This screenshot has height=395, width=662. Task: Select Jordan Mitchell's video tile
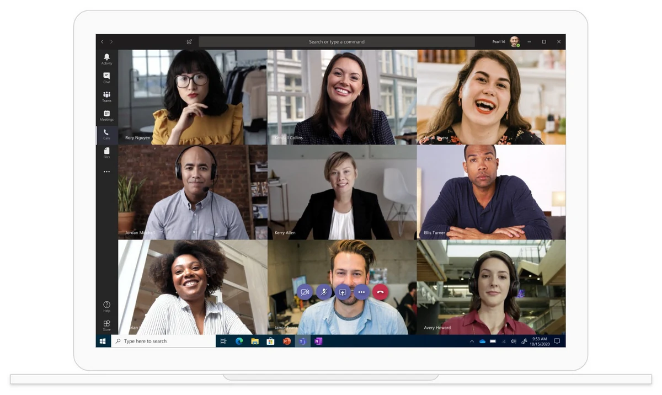coord(193,192)
